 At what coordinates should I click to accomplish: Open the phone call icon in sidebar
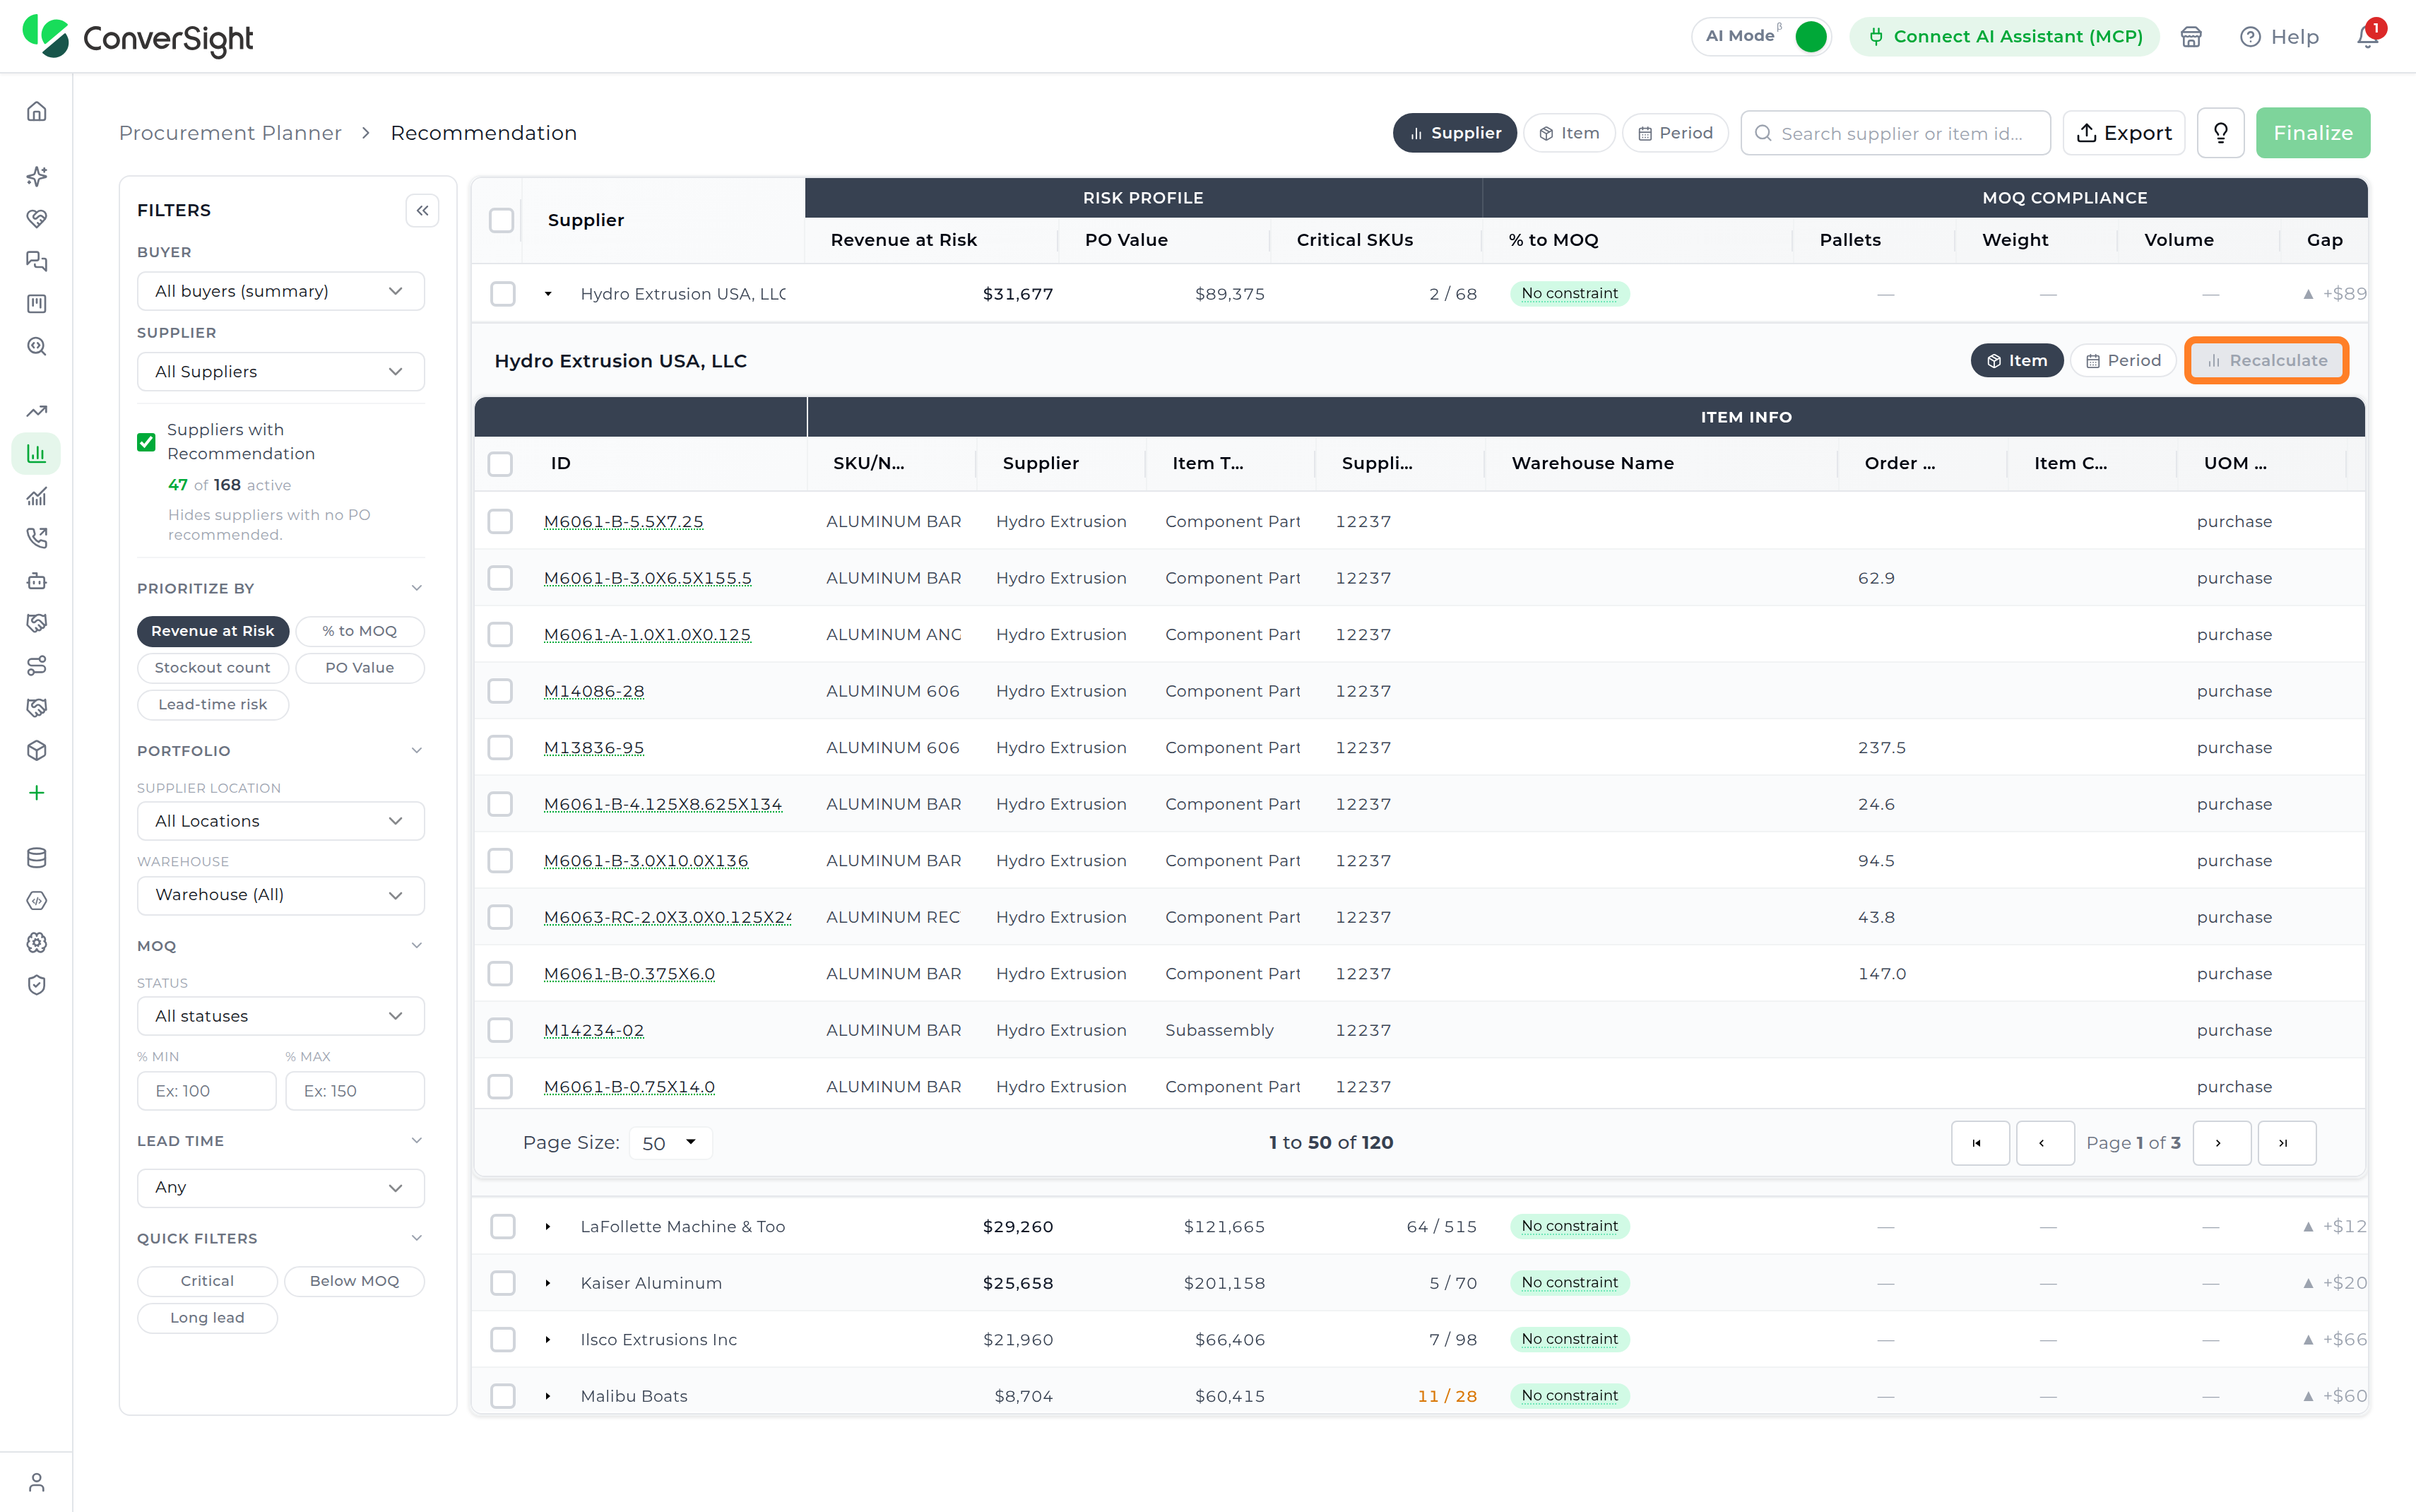point(37,538)
